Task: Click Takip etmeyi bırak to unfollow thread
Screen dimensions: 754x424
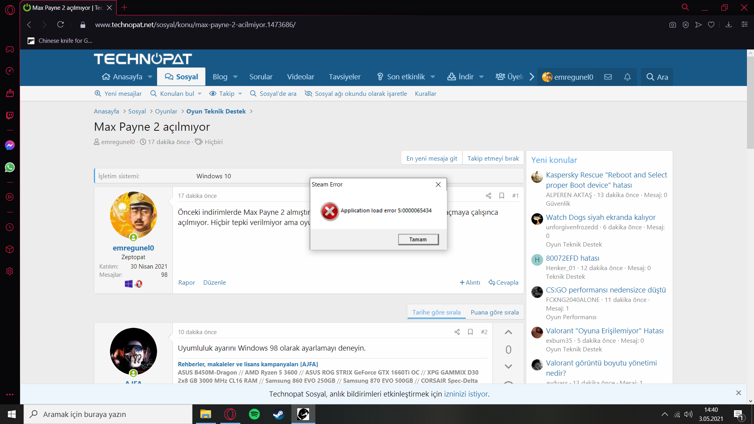Action: pos(493,158)
